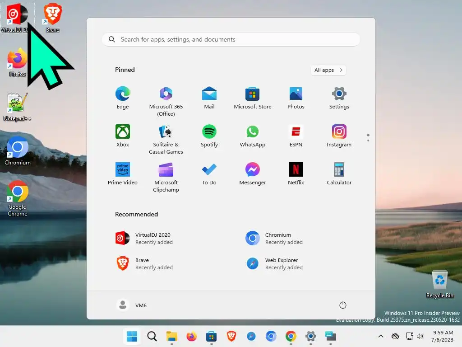This screenshot has height=347, width=462.
Task: Open Microsoft Store in pinned apps
Action: point(253,98)
